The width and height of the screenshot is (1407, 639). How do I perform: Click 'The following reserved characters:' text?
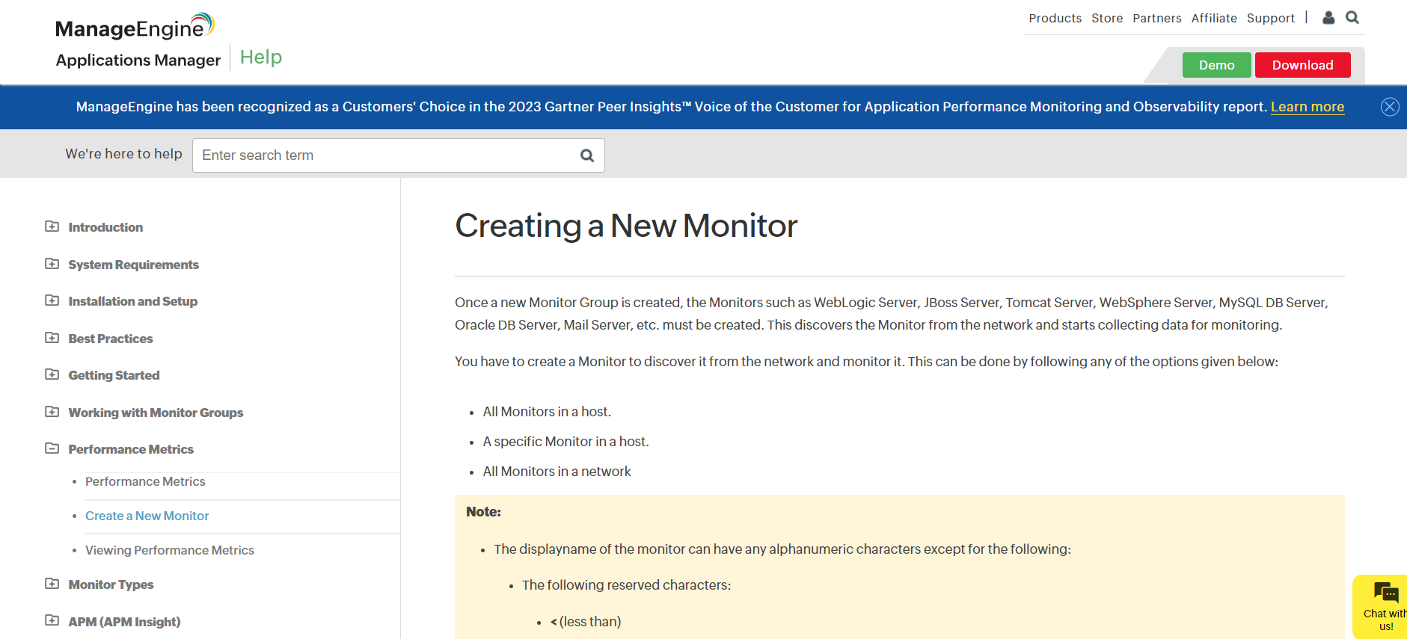[626, 585]
